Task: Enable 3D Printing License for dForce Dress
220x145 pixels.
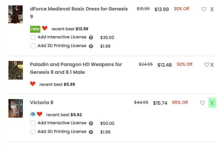Action: coord(33,46)
